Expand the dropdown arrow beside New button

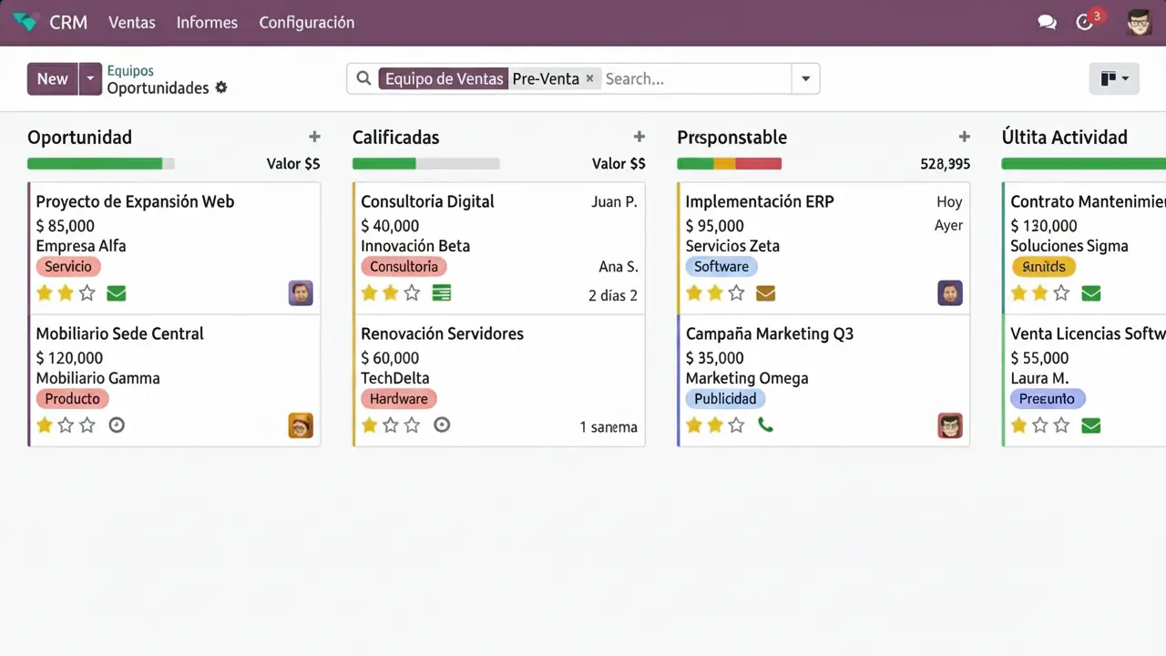click(x=89, y=79)
